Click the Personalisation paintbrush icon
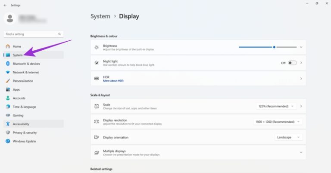Viewport: 331px width, 173px height. pyautogui.click(x=8, y=81)
